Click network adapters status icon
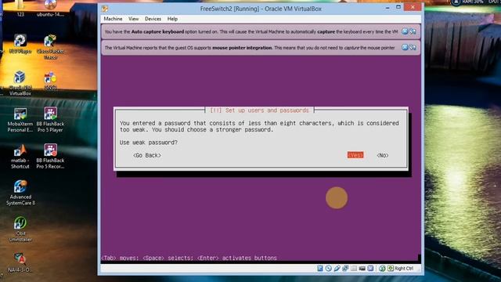This screenshot has width=501, height=282. pyautogui.click(x=345, y=268)
